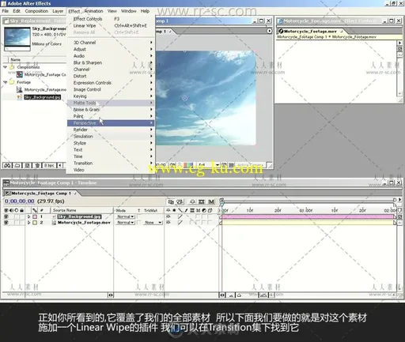Open TrkMat None dropdown for Motorcycle_Footage.mov
Viewport: 405px width, 342px height.
coord(153,223)
